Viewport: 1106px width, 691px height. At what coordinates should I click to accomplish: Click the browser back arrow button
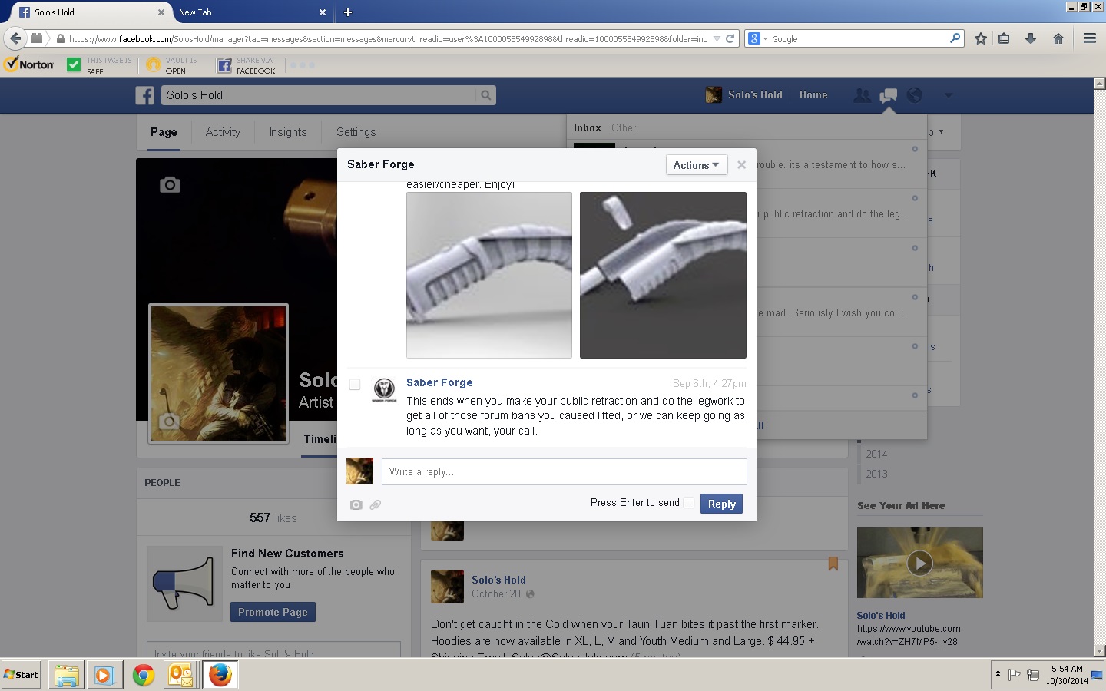[x=15, y=38]
